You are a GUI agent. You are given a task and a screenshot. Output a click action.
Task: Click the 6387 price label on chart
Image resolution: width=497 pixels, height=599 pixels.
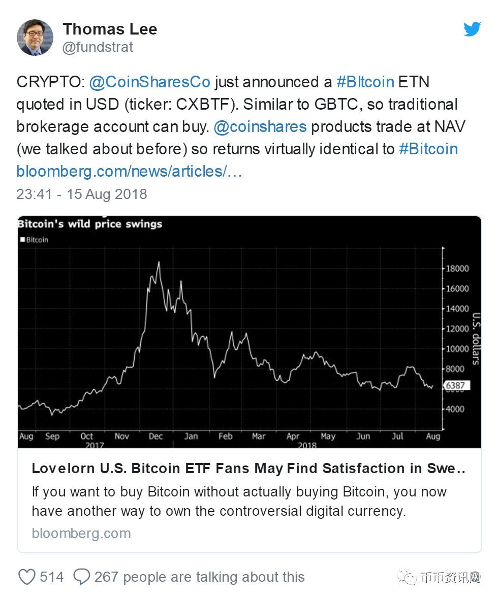point(457,385)
